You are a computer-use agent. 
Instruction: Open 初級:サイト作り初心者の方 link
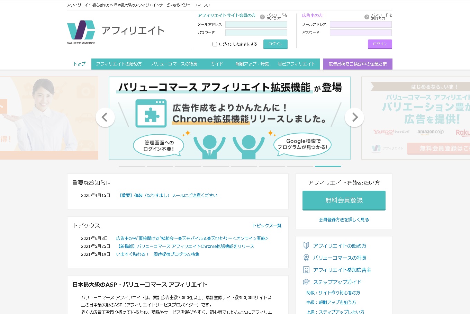tap(333, 293)
